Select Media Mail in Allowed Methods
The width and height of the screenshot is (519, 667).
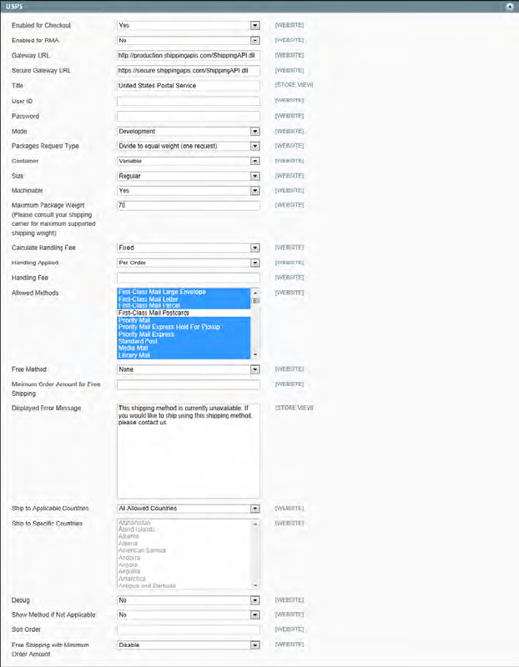pyautogui.click(x=184, y=348)
